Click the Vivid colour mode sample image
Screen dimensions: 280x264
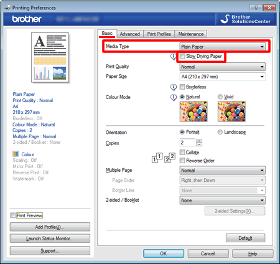coord(231,111)
